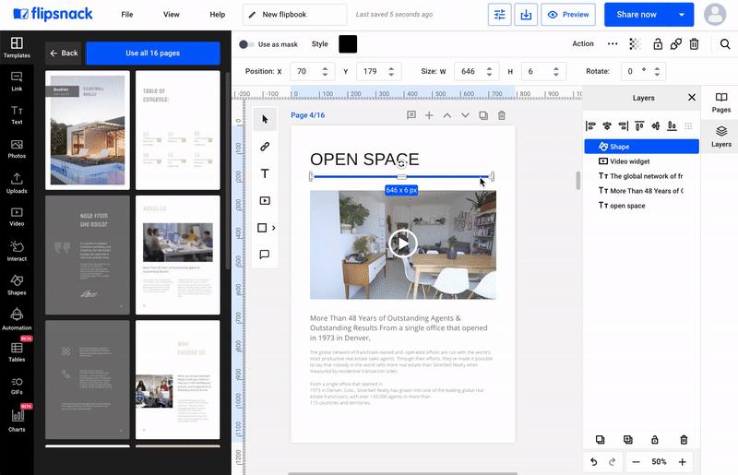Open the Interact sidebar panel
The height and width of the screenshot is (475, 738).
coord(17,251)
